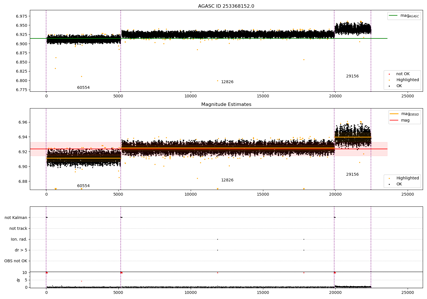
Task: Click the 'Ion. rad.' row label
Action: tap(19, 239)
